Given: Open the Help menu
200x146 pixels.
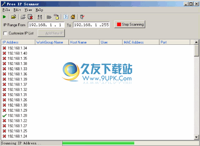Looking at the screenshot, I should (x=39, y=10).
